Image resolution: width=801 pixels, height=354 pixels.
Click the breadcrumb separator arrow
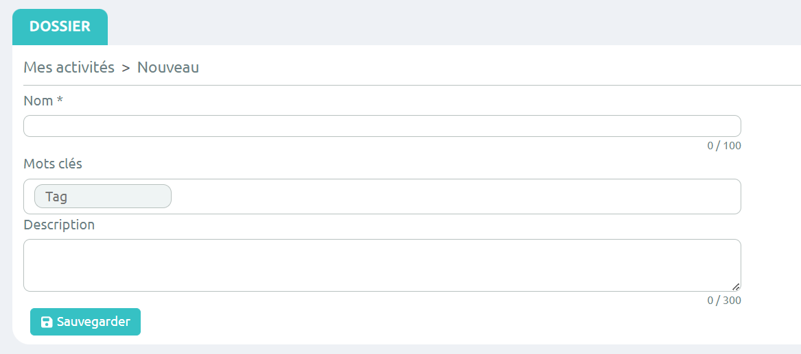(x=126, y=68)
